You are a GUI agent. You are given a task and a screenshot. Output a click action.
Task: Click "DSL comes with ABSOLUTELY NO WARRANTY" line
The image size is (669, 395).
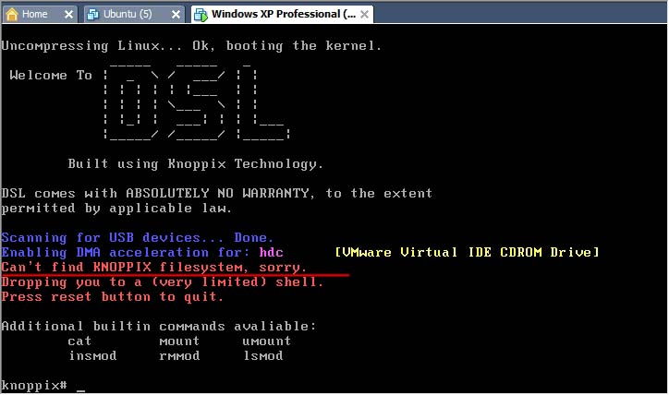tap(217, 193)
